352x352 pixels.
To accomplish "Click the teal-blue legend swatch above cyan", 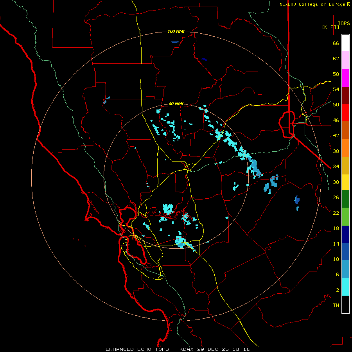I will (x=345, y=269).
